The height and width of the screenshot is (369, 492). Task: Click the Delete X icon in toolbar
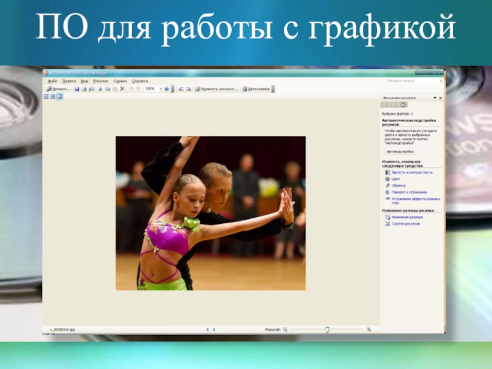coord(122,89)
